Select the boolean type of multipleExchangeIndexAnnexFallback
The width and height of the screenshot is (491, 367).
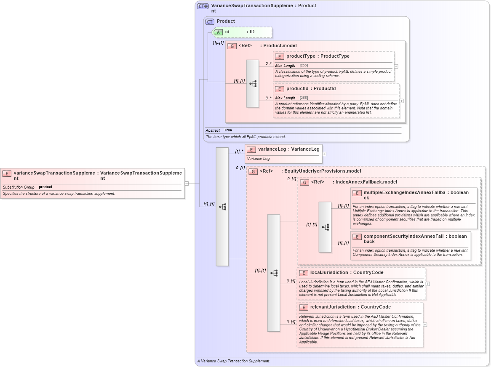(x=460, y=192)
